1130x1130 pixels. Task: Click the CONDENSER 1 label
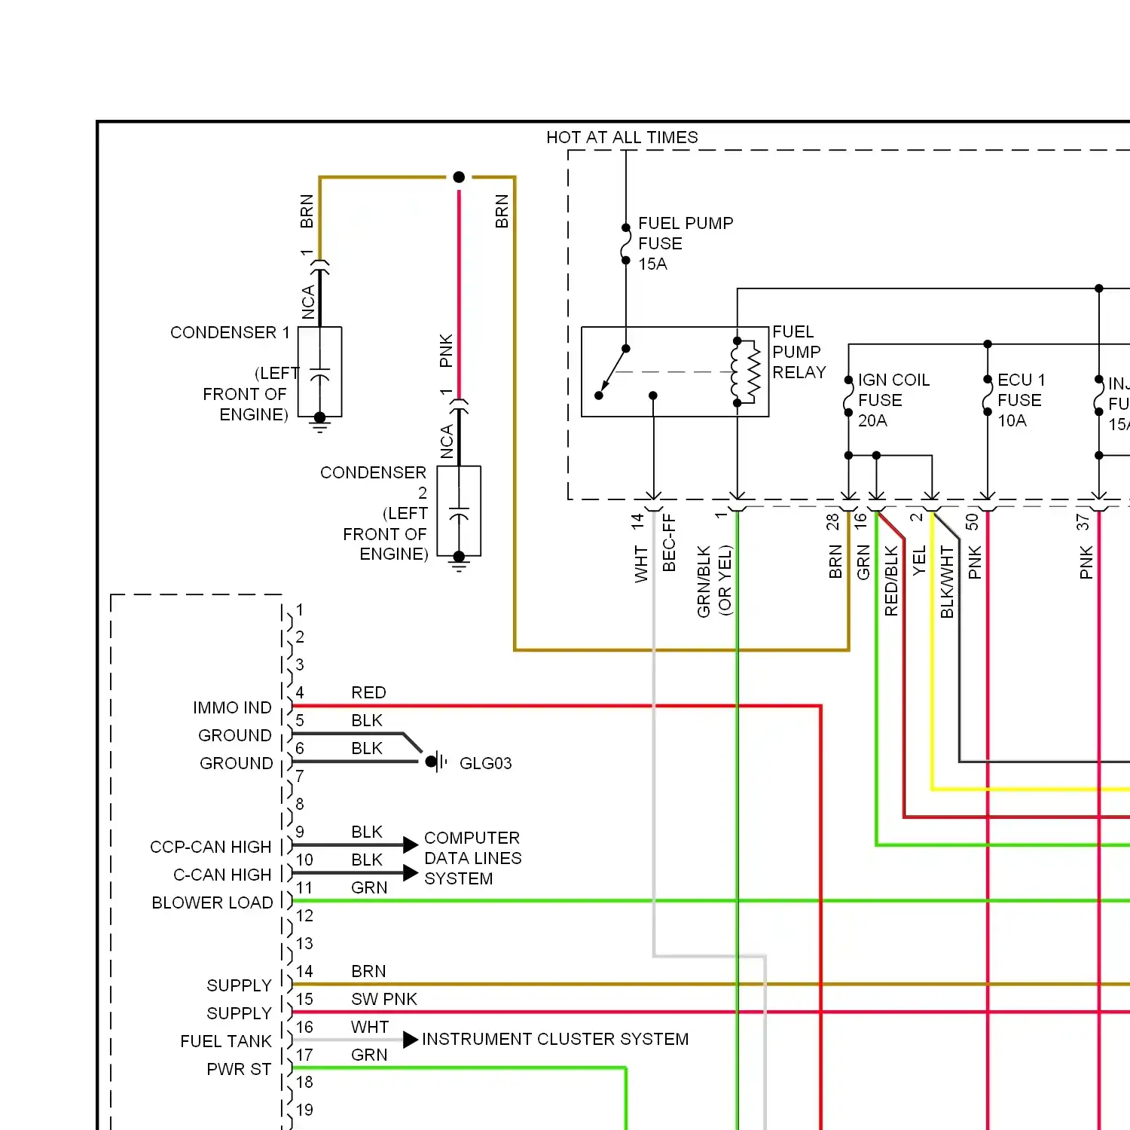click(230, 332)
